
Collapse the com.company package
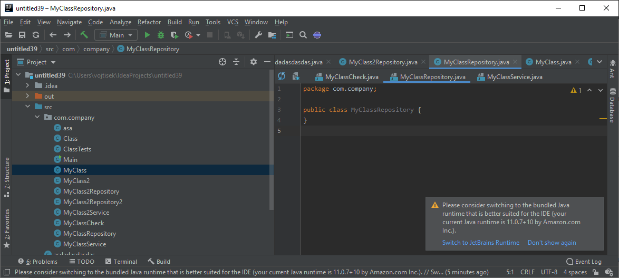click(x=37, y=117)
